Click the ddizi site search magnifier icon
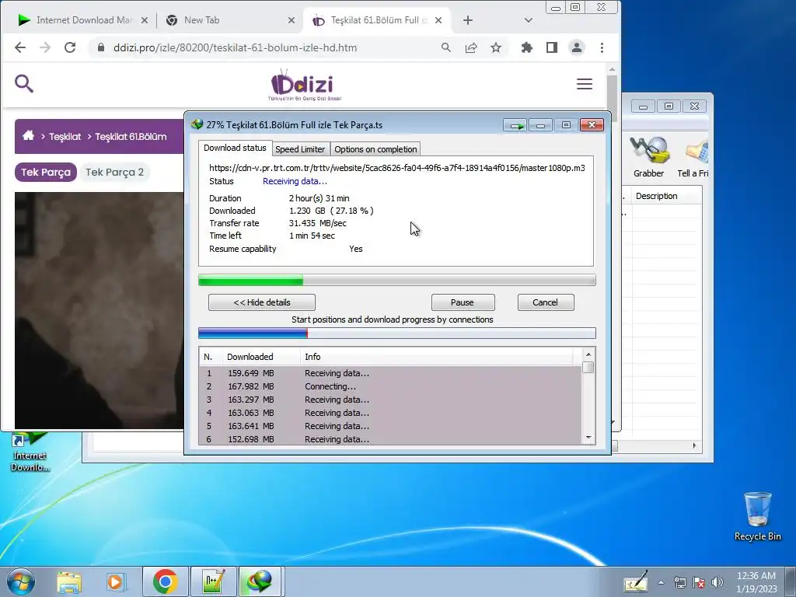The image size is (796, 597). [24, 84]
